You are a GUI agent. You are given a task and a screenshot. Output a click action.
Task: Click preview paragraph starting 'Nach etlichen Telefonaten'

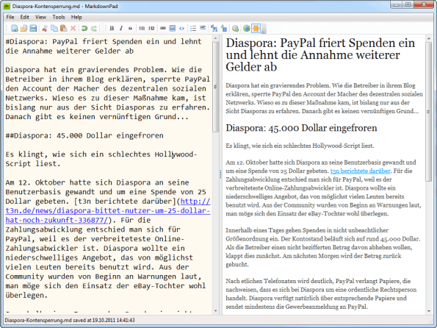point(321,294)
